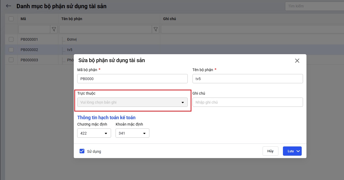Click the Ghi chú note field
Viewport: 344px width, 180px height.
247,102
